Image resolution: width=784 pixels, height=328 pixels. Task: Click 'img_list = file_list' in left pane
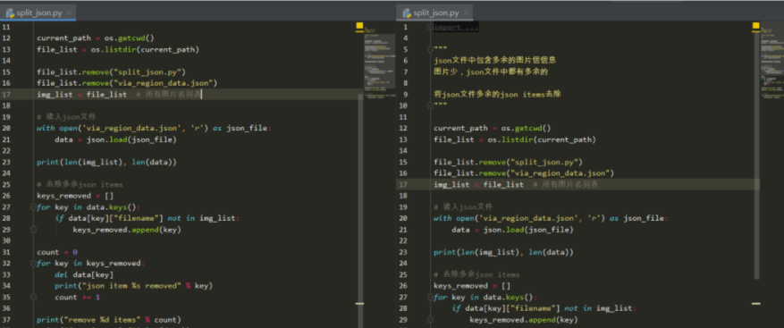coord(81,95)
